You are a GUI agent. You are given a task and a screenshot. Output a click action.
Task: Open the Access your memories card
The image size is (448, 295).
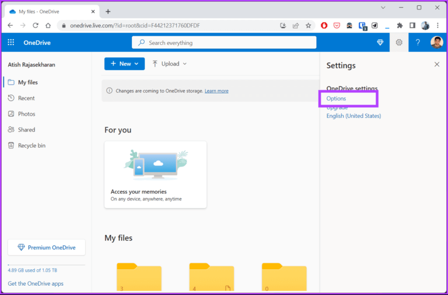coord(155,175)
